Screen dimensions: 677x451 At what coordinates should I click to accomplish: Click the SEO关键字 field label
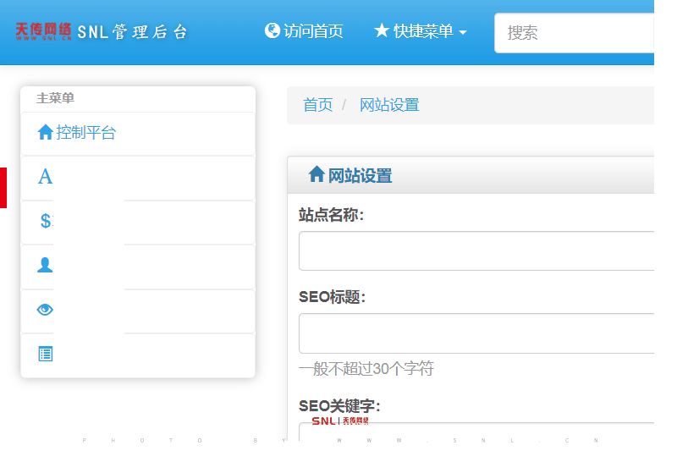(339, 406)
